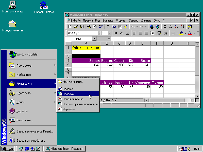Align cell text to the right
This screenshot has width=203, height=152.
(146, 33)
